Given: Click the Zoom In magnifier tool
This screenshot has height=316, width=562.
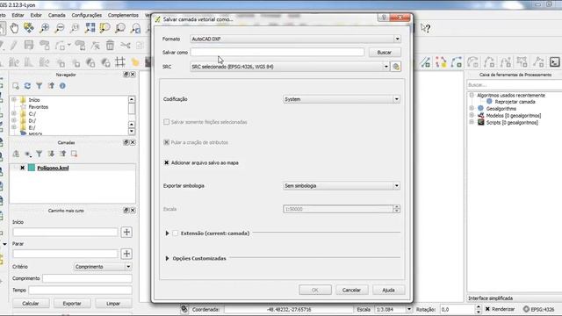Looking at the screenshot, I should click(x=45, y=27).
